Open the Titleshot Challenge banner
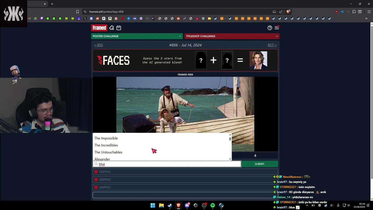Viewport: 373px width, 210px height. click(x=232, y=36)
